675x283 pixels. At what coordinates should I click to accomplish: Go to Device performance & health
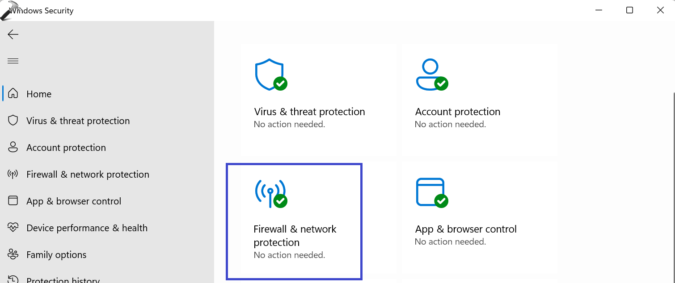[x=87, y=228]
